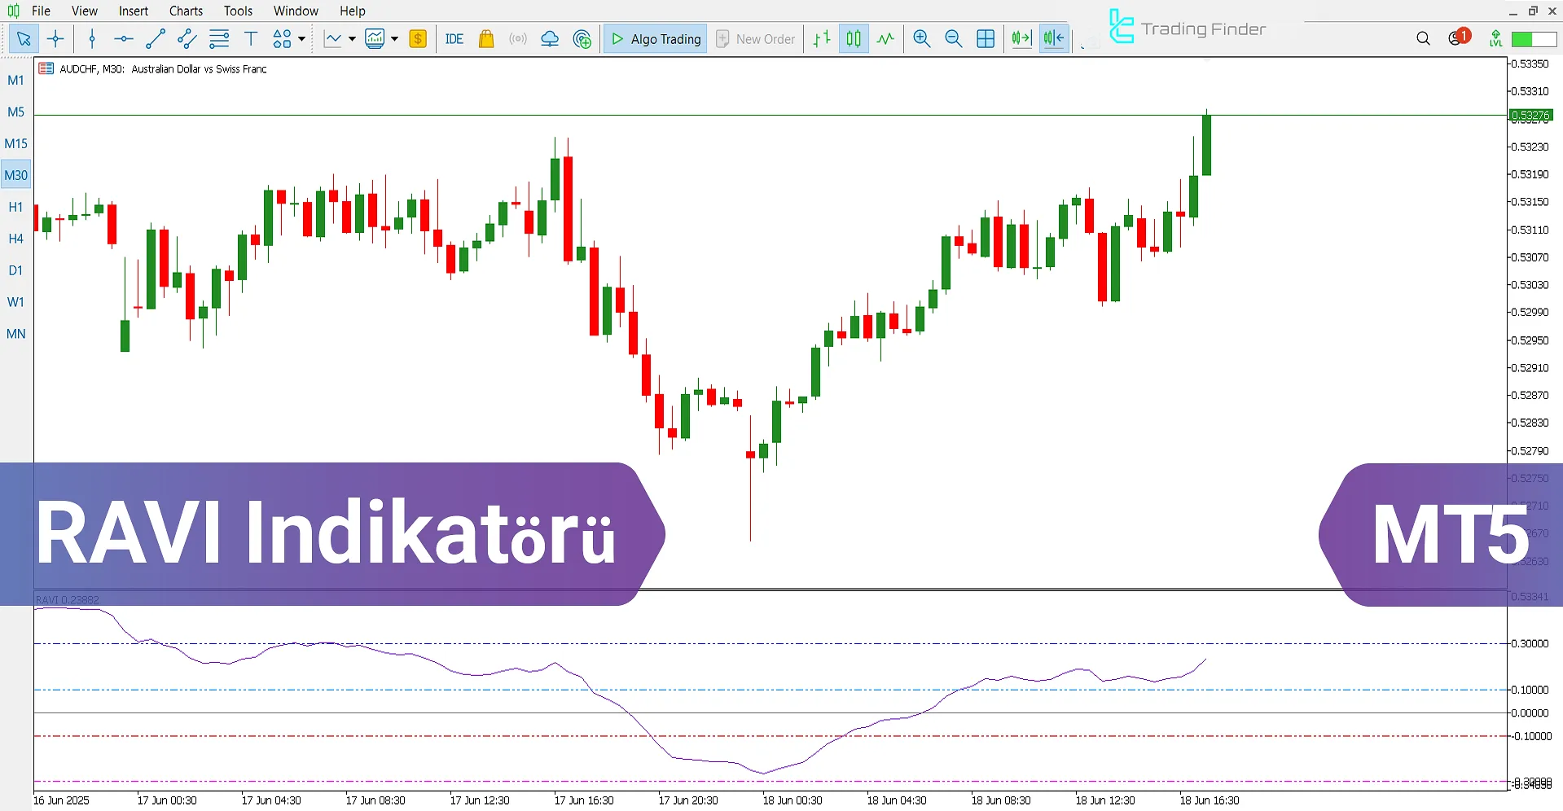Click the yellow dollar symbol icon
Image resolution: width=1563 pixels, height=811 pixels.
click(x=418, y=39)
